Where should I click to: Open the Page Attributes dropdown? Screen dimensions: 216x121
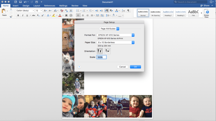coord(109,28)
